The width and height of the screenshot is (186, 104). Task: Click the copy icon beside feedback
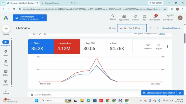click(x=45, y=34)
